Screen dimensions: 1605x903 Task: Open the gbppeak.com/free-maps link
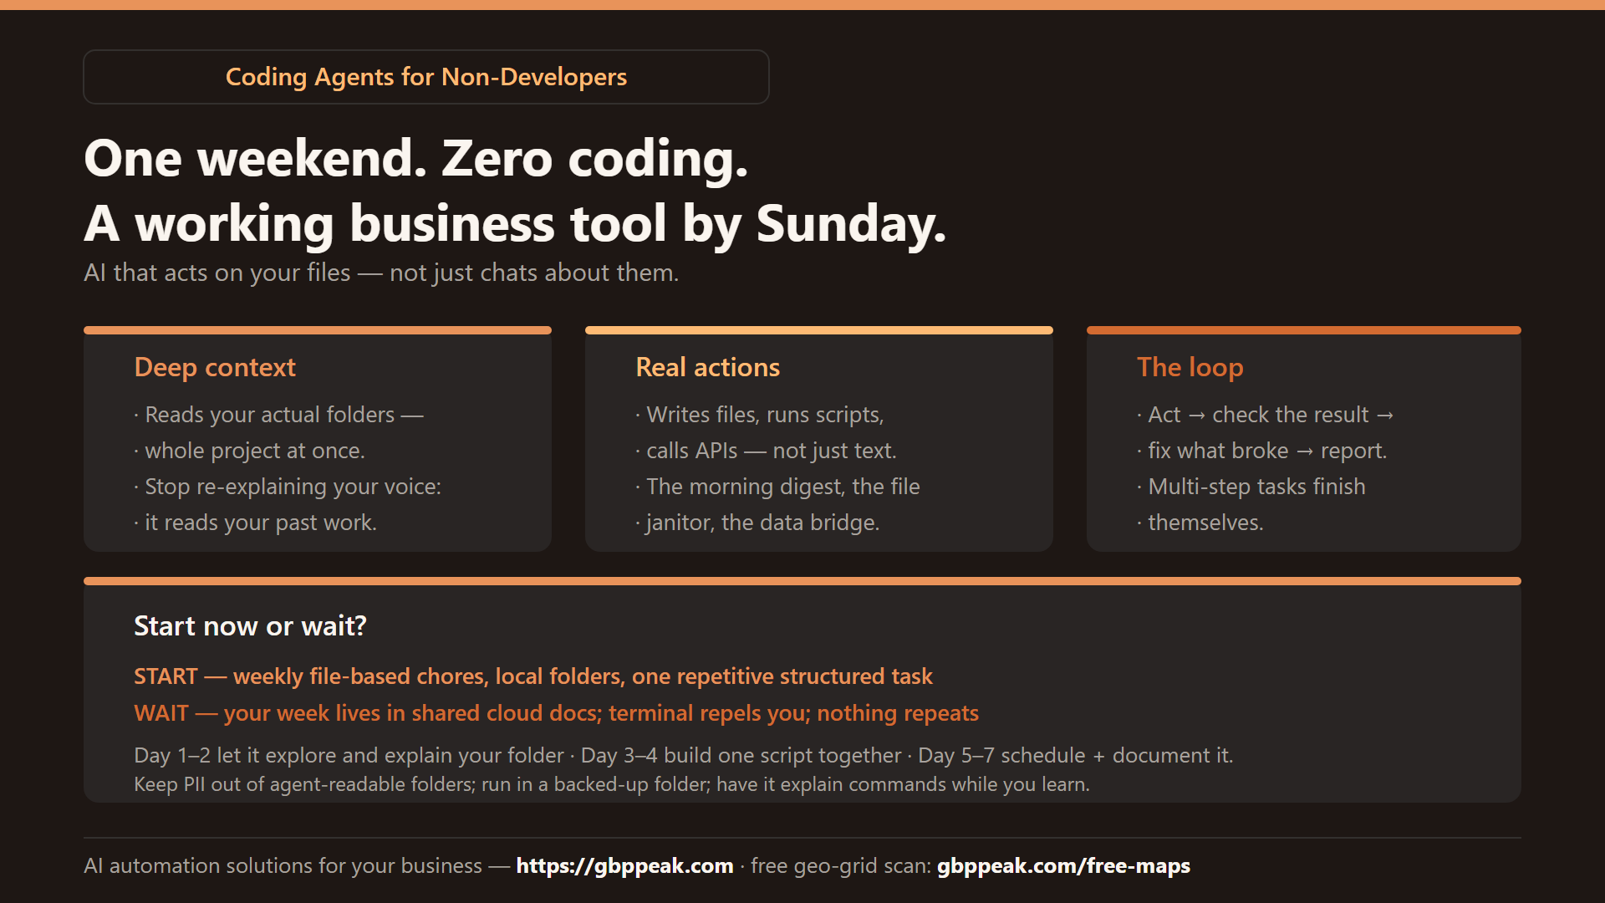pos(1063,865)
